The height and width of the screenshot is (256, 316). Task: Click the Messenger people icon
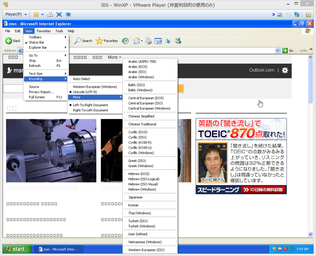pyautogui.click(x=178, y=41)
